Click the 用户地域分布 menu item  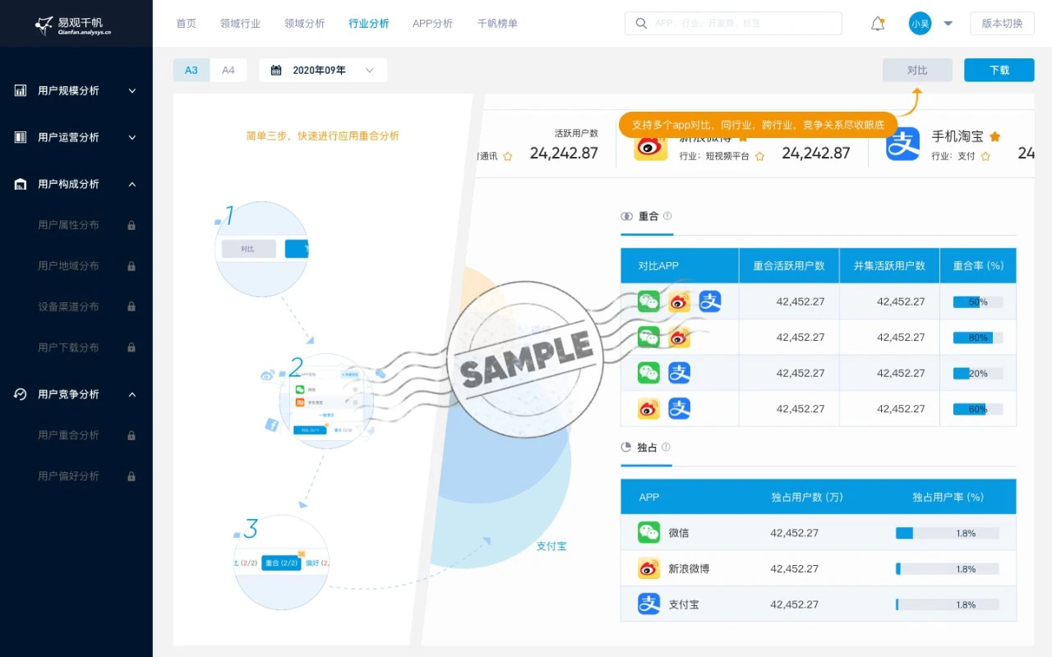(x=68, y=266)
